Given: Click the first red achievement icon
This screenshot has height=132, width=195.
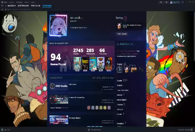Looking at the screenshot, I should pos(89,107).
